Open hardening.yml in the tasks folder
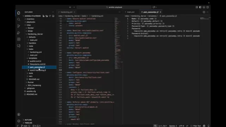 [x=36, y=52]
